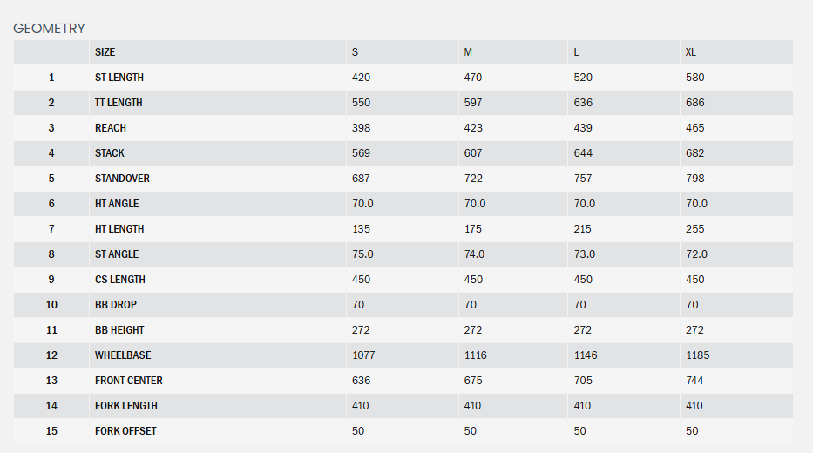
Task: Select the XL size column header
Action: (691, 52)
